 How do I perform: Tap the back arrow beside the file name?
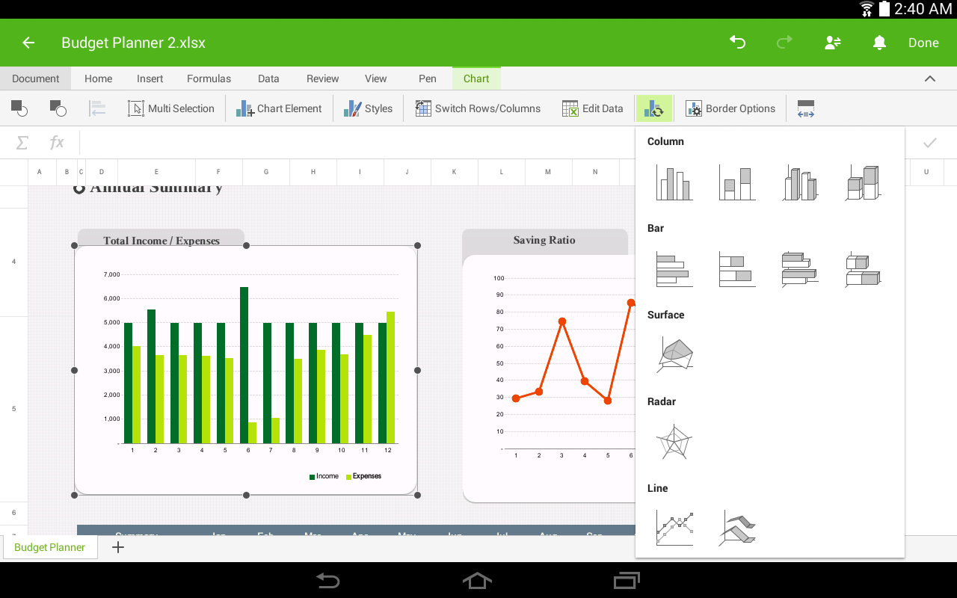(28, 43)
